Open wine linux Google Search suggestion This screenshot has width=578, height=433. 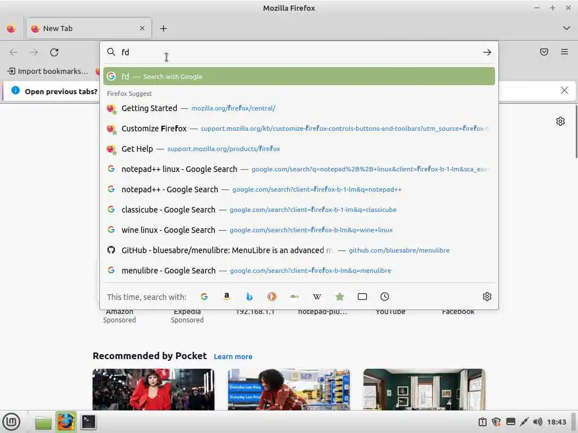coord(299,230)
